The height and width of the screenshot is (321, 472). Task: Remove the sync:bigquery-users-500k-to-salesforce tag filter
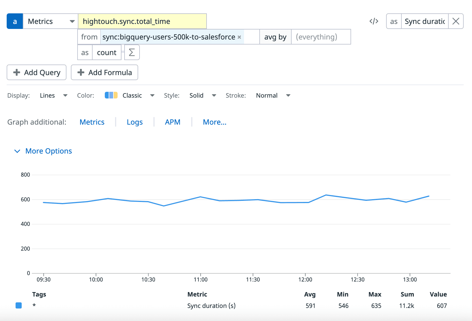coord(239,37)
